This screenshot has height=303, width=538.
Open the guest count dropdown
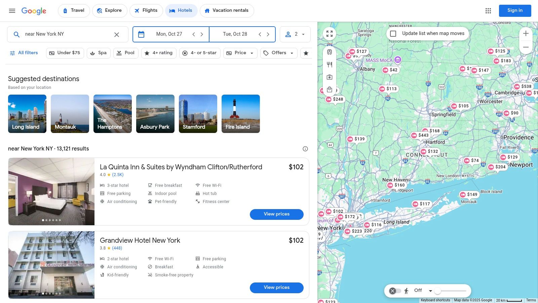coord(295,34)
